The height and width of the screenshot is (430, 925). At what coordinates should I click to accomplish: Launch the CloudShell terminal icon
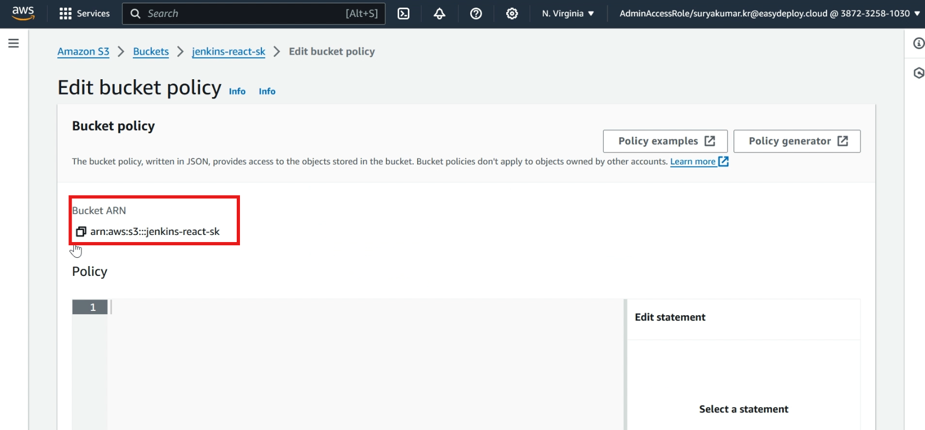click(403, 14)
